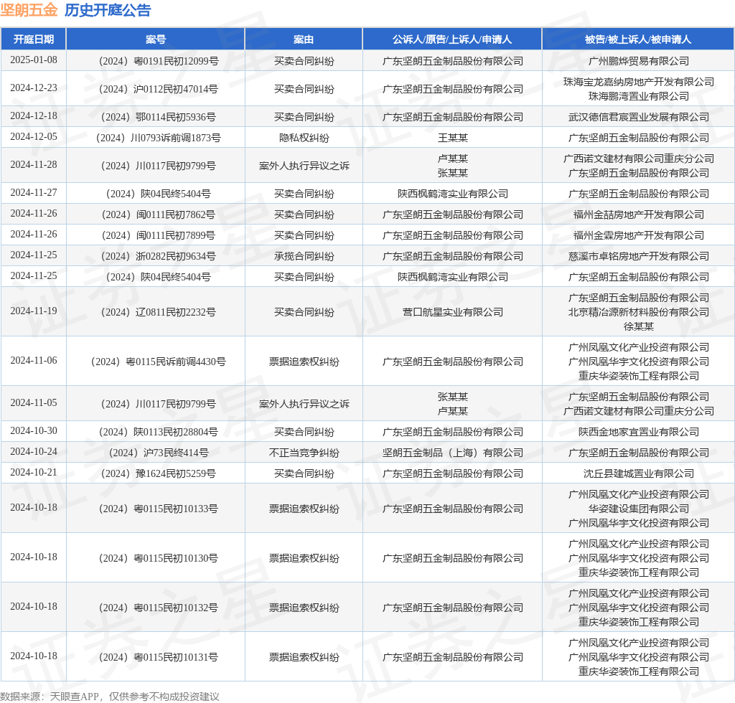
Task: Select date cell 2024-11-05
Action: pos(33,402)
